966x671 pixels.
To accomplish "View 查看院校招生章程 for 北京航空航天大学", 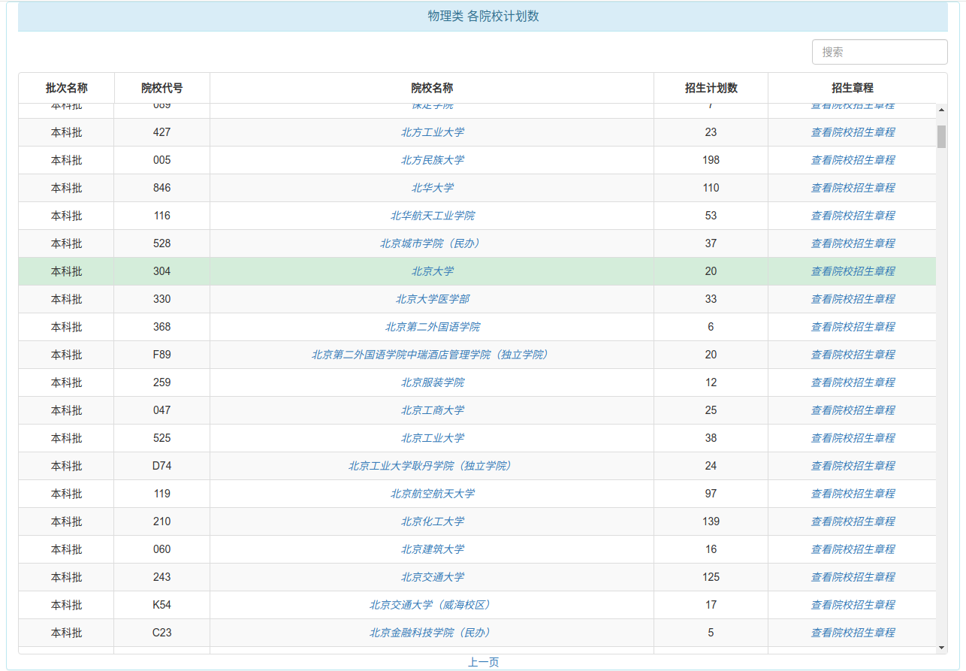I will (x=853, y=494).
